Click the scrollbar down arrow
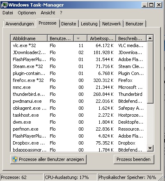The height and width of the screenshot is (181, 165). 150,148
